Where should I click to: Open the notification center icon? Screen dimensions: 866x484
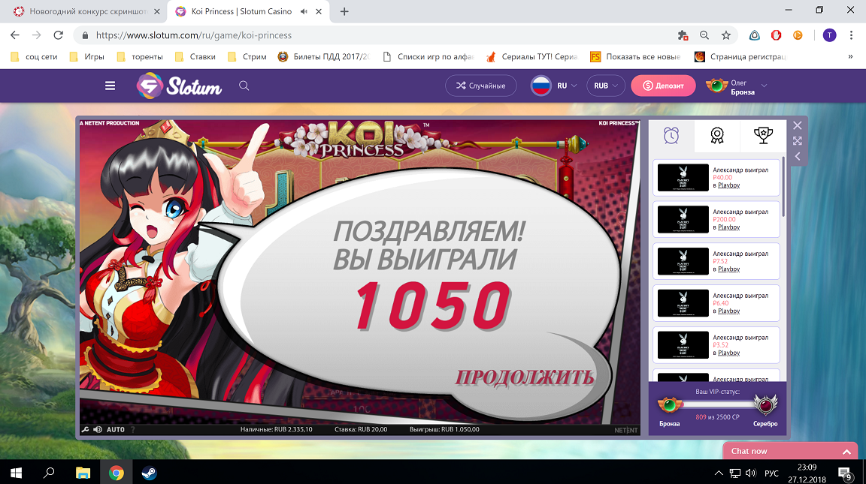click(x=844, y=473)
